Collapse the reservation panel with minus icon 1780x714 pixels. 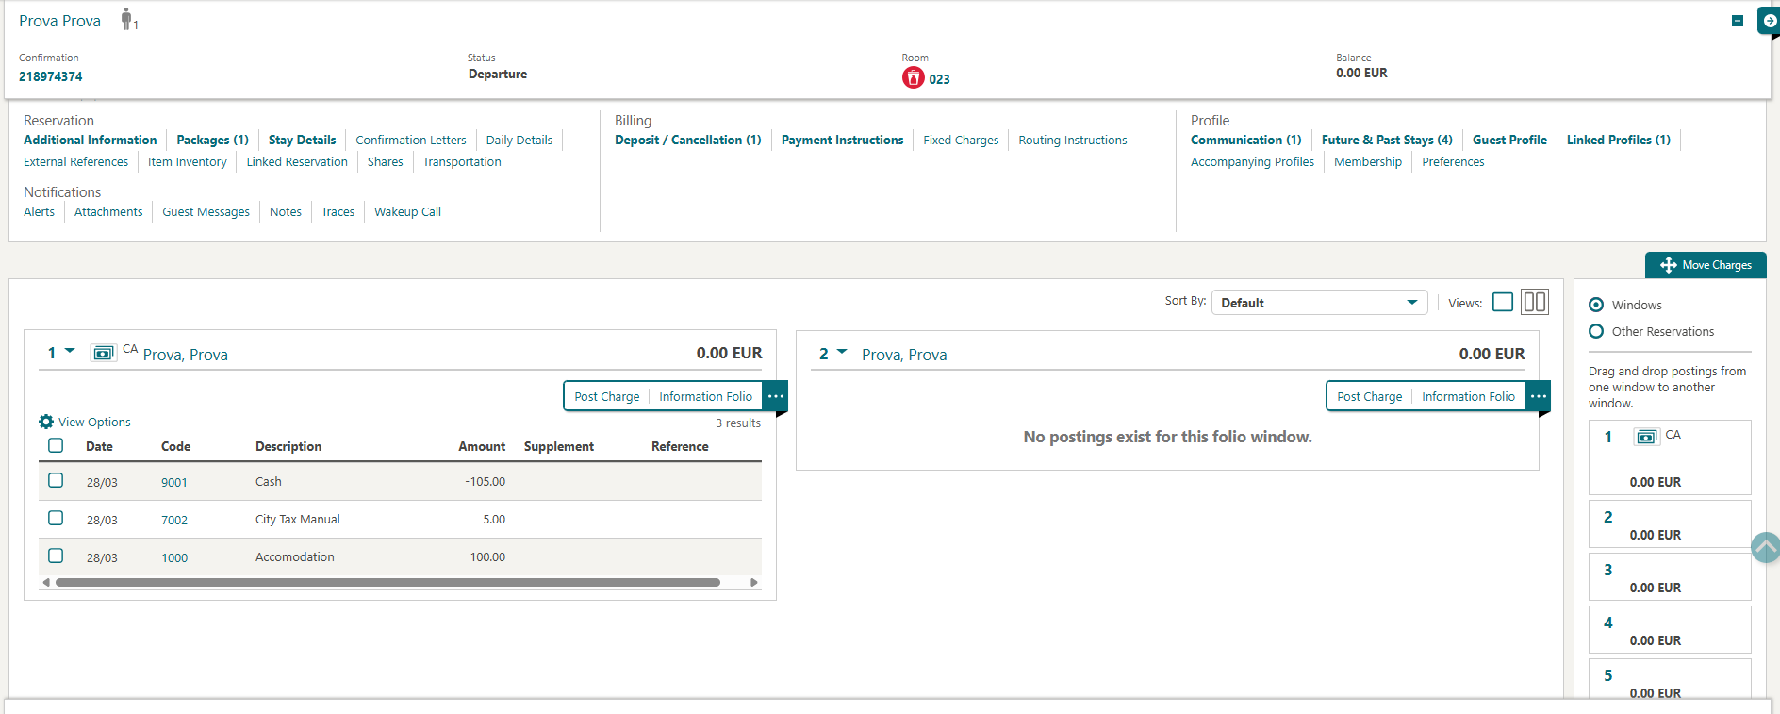click(1738, 21)
